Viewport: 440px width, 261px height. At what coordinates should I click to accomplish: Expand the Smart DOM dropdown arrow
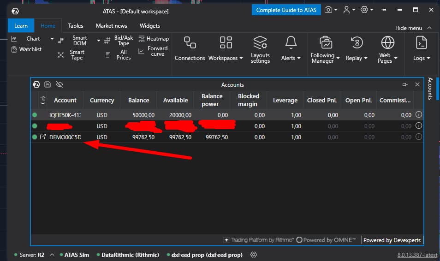pos(99,41)
